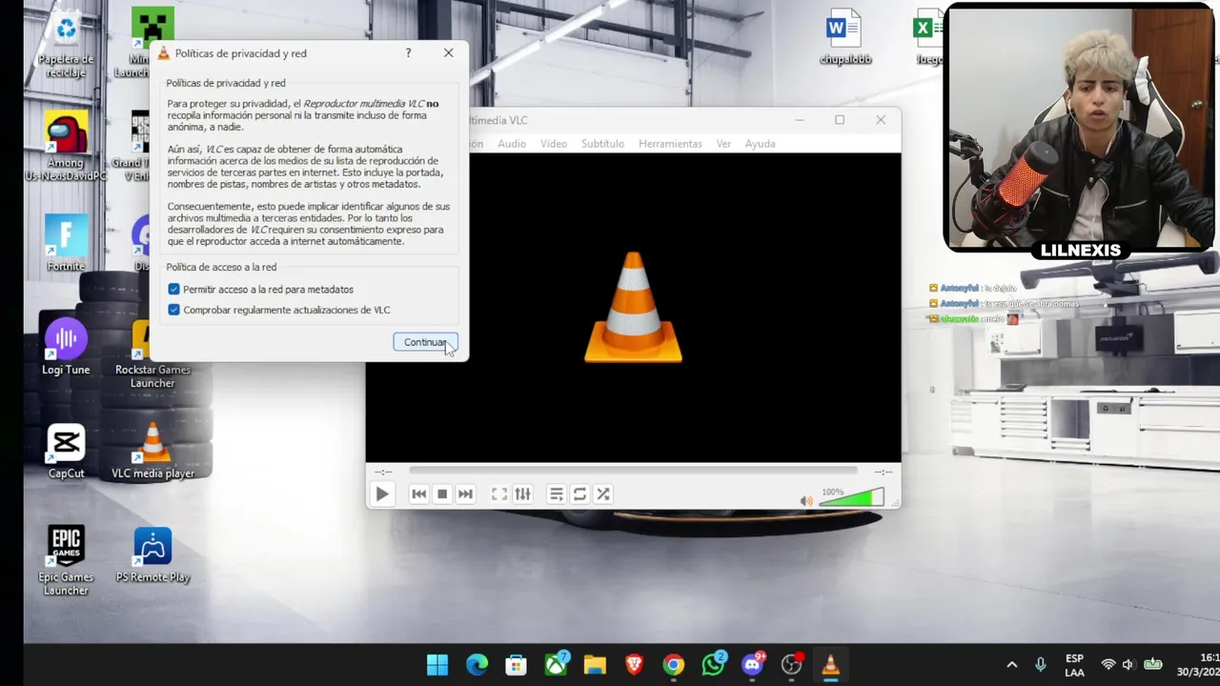Minimize the VLC player window
The height and width of the screenshot is (686, 1220).
coord(800,120)
